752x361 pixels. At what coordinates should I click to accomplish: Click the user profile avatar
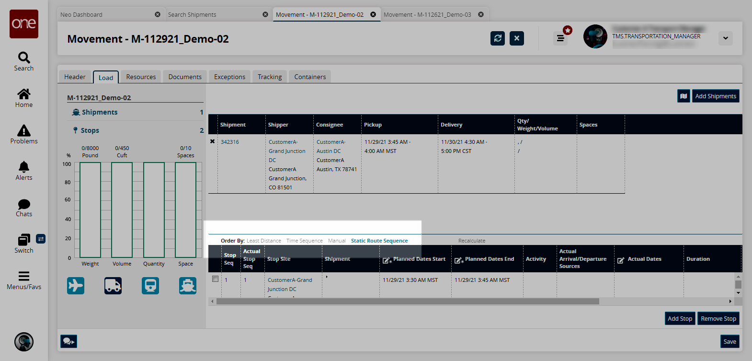coord(595,36)
